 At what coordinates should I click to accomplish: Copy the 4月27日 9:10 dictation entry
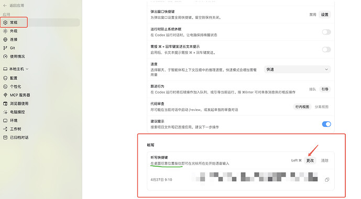327,180
